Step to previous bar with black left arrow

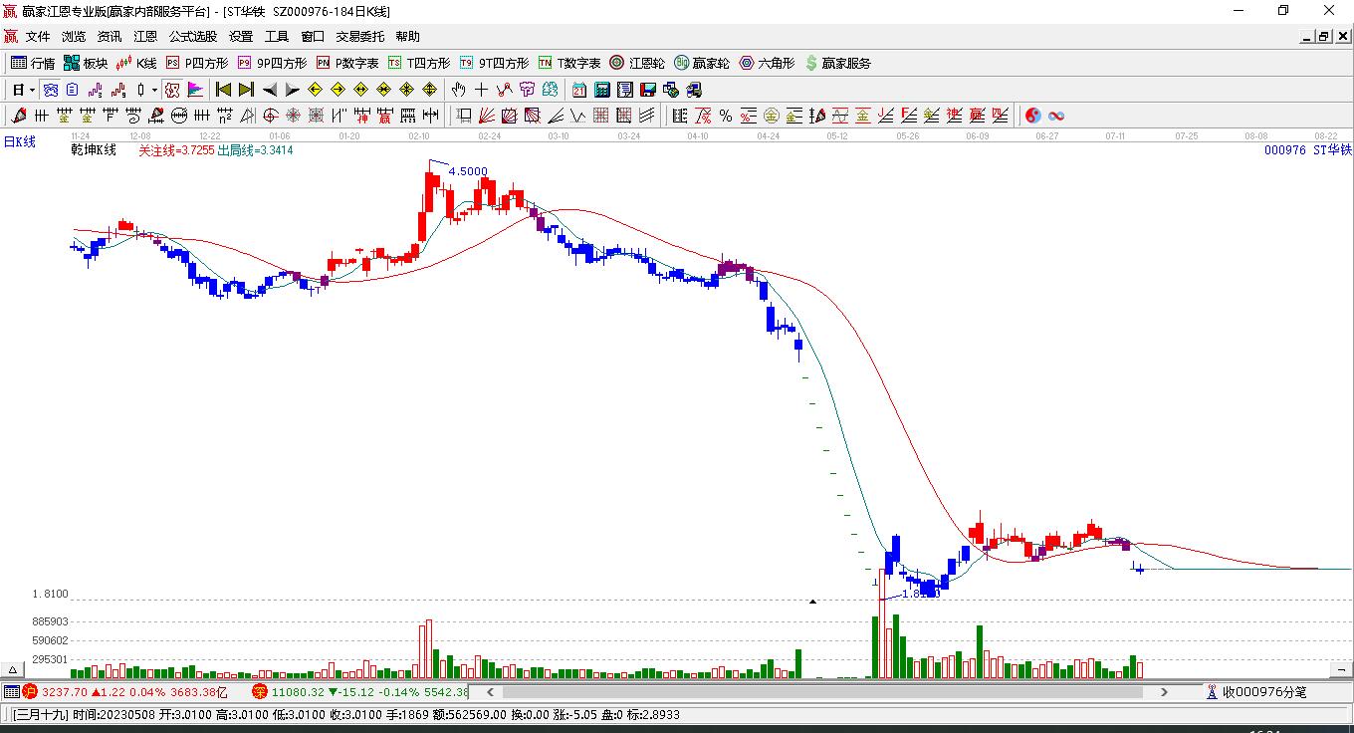tap(269, 90)
